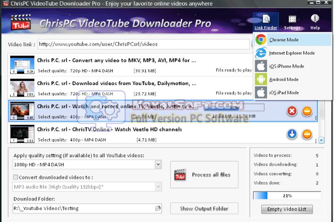Open the Watch and record online TV thumbnail
Viewport: 334px width, 222px height.
[22, 111]
